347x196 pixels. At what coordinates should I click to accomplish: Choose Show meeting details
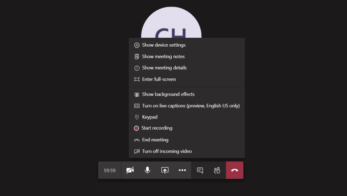click(164, 68)
